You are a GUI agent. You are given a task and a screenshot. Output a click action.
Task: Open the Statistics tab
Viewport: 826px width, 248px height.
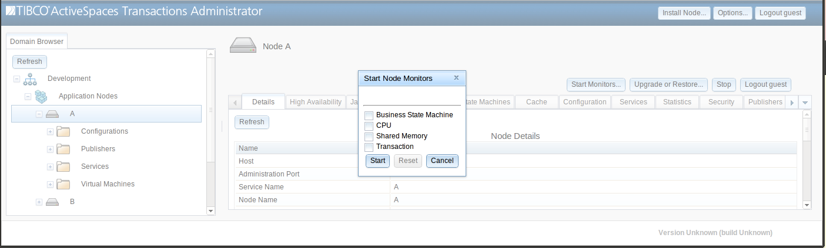[677, 102]
